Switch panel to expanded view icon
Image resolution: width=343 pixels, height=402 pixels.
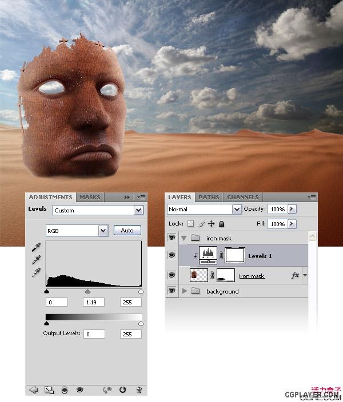(49, 390)
